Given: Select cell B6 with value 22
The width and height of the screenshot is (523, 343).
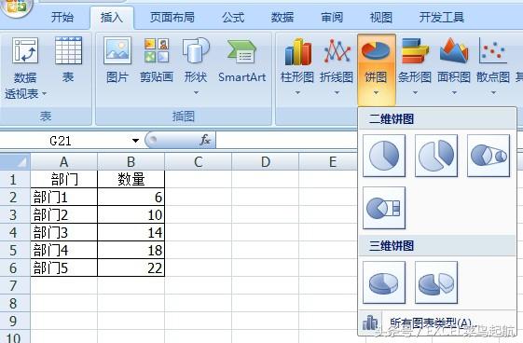Looking at the screenshot, I should (131, 268).
